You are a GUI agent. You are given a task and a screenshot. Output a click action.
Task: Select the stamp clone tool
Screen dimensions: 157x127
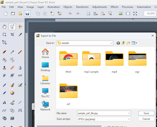tap(5, 68)
